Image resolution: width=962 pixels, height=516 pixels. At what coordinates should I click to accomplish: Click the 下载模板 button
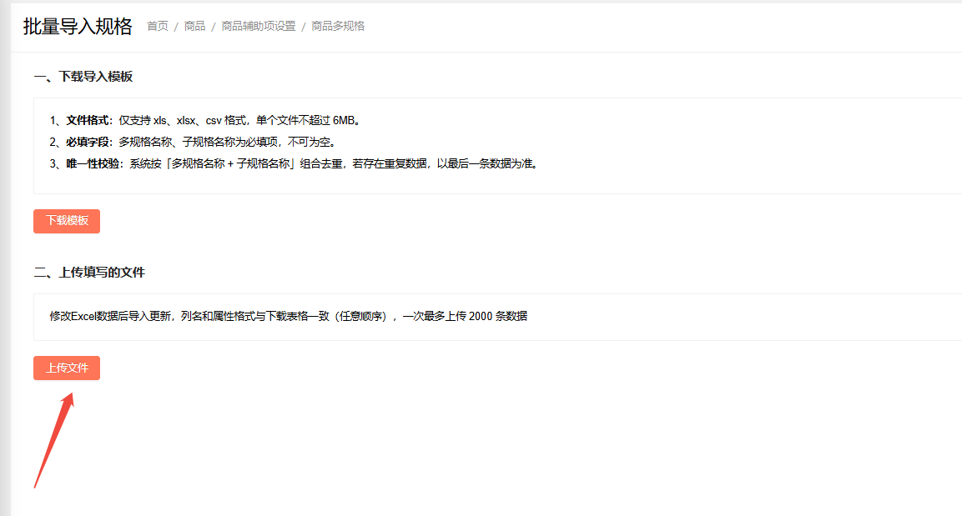point(67,221)
